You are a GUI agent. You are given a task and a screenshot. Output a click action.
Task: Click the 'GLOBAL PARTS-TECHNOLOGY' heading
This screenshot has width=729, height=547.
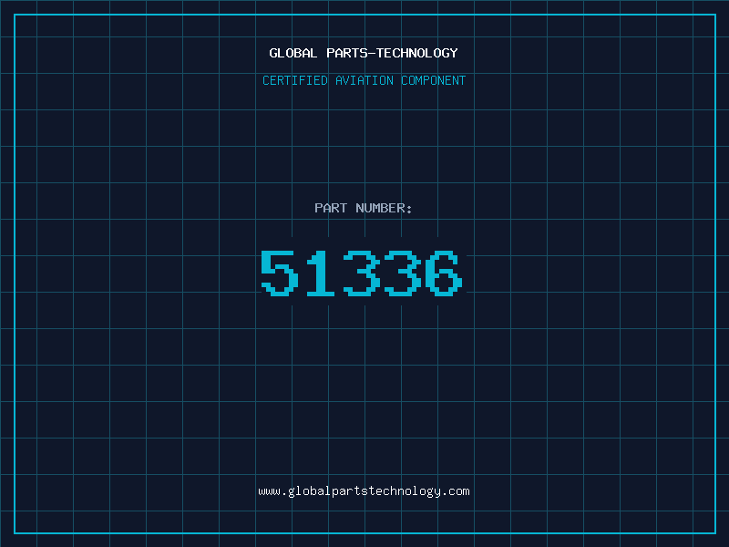coord(364,53)
